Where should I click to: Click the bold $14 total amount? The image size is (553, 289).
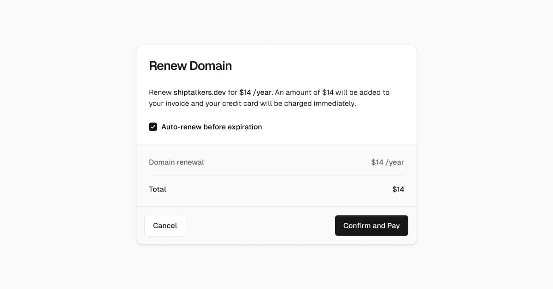click(x=398, y=189)
